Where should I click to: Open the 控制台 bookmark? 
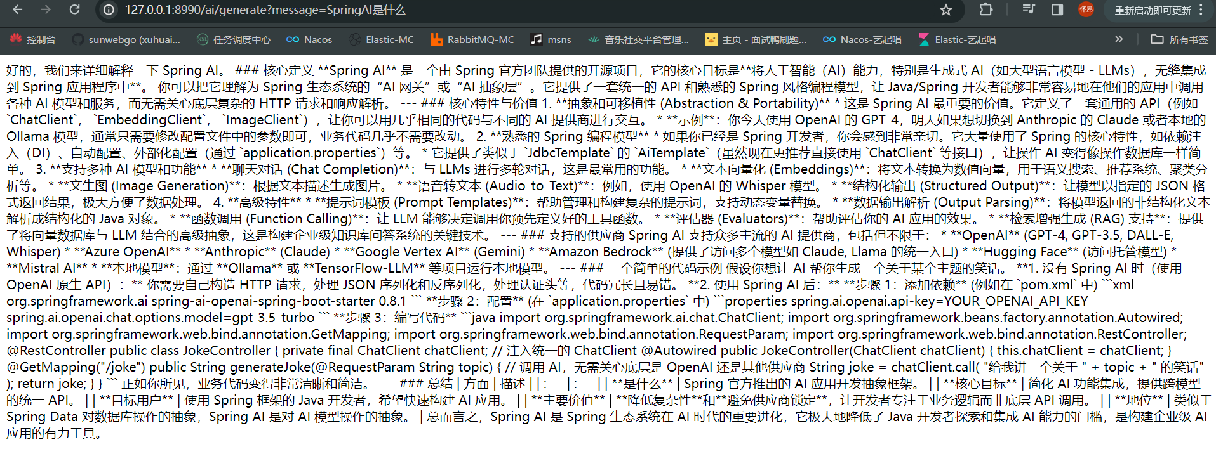(33, 39)
